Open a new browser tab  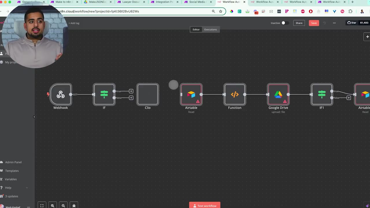(x=352, y=2)
